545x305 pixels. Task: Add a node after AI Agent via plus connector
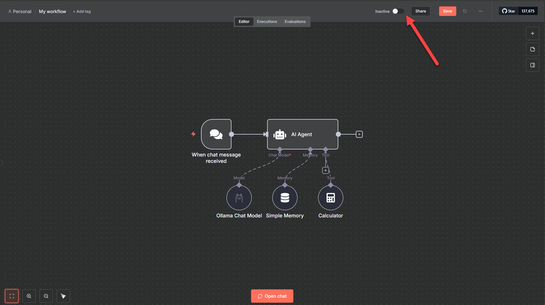(359, 134)
